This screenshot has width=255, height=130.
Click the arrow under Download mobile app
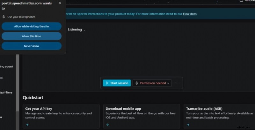pyautogui.click(x=107, y=125)
